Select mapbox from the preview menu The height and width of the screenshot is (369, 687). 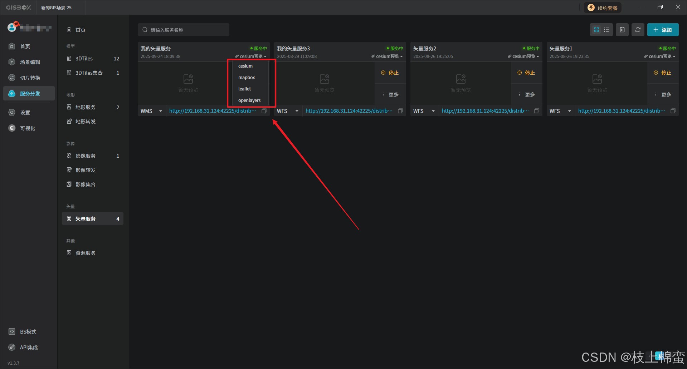247,77
